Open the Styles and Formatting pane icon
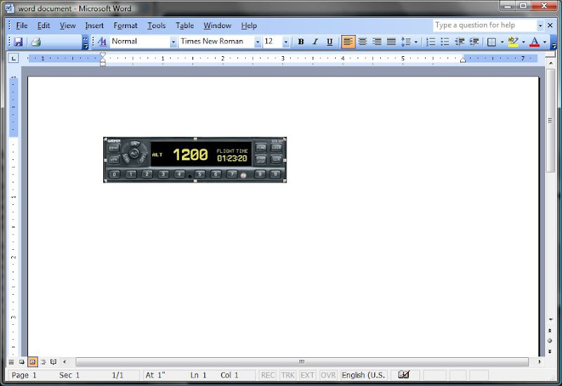562x386 pixels. [x=102, y=42]
